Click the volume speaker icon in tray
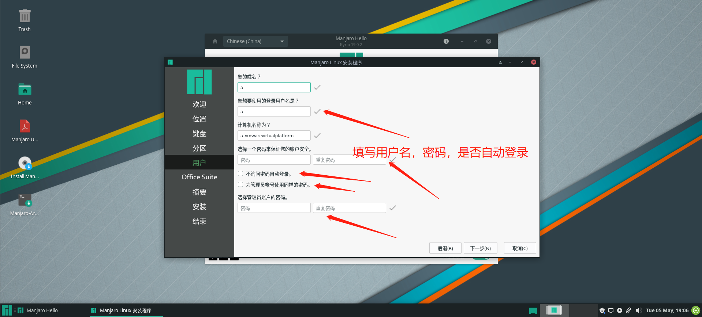The height and width of the screenshot is (317, 702). [639, 310]
